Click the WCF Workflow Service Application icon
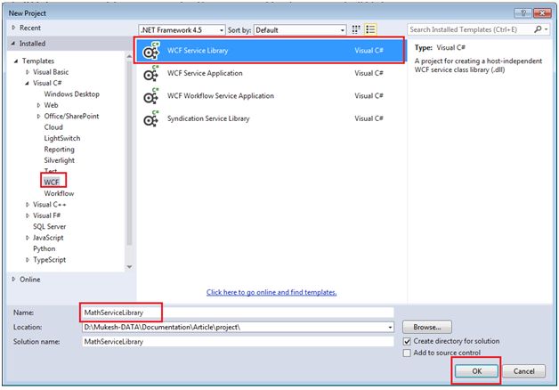 click(150, 96)
